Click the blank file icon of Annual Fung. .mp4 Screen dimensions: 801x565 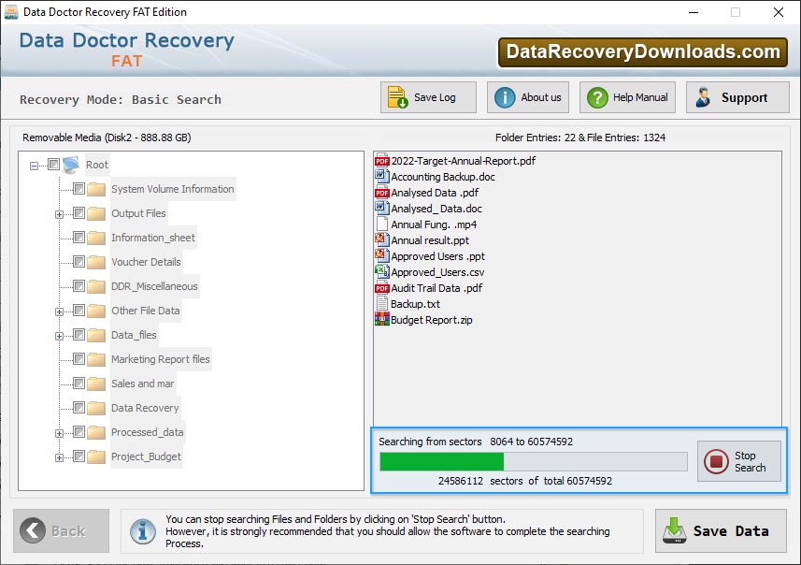[382, 225]
